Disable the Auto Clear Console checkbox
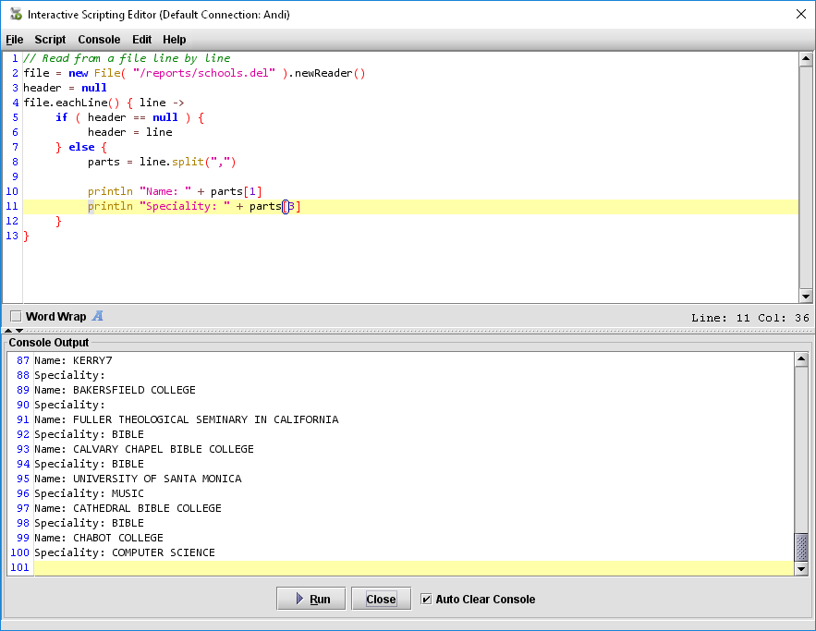816x631 pixels. pyautogui.click(x=426, y=599)
